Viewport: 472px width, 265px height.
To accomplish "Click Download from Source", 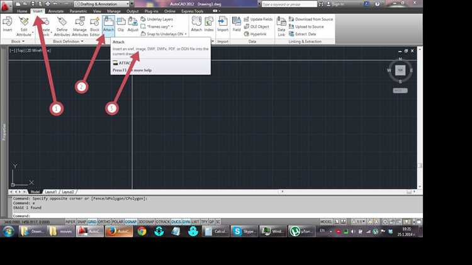I will click(x=311, y=19).
